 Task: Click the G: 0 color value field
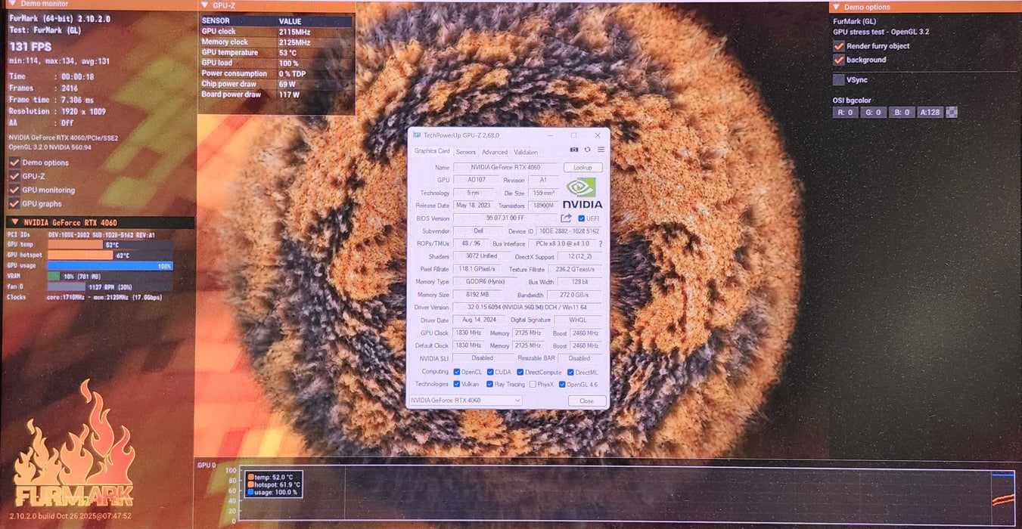(x=873, y=113)
